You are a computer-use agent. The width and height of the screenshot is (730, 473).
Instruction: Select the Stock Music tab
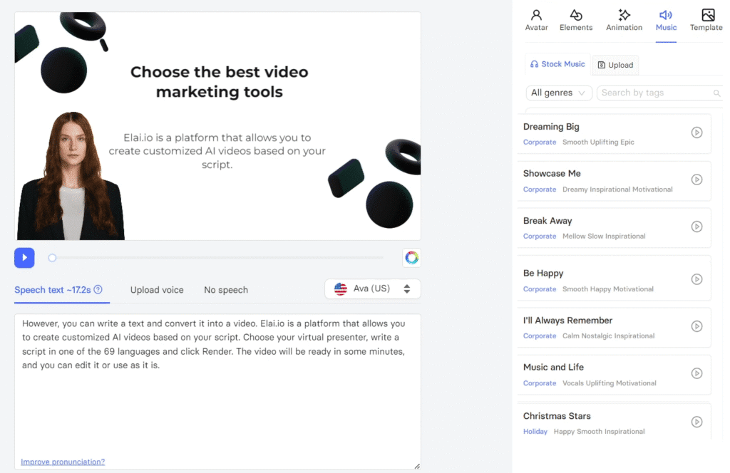pyautogui.click(x=557, y=64)
